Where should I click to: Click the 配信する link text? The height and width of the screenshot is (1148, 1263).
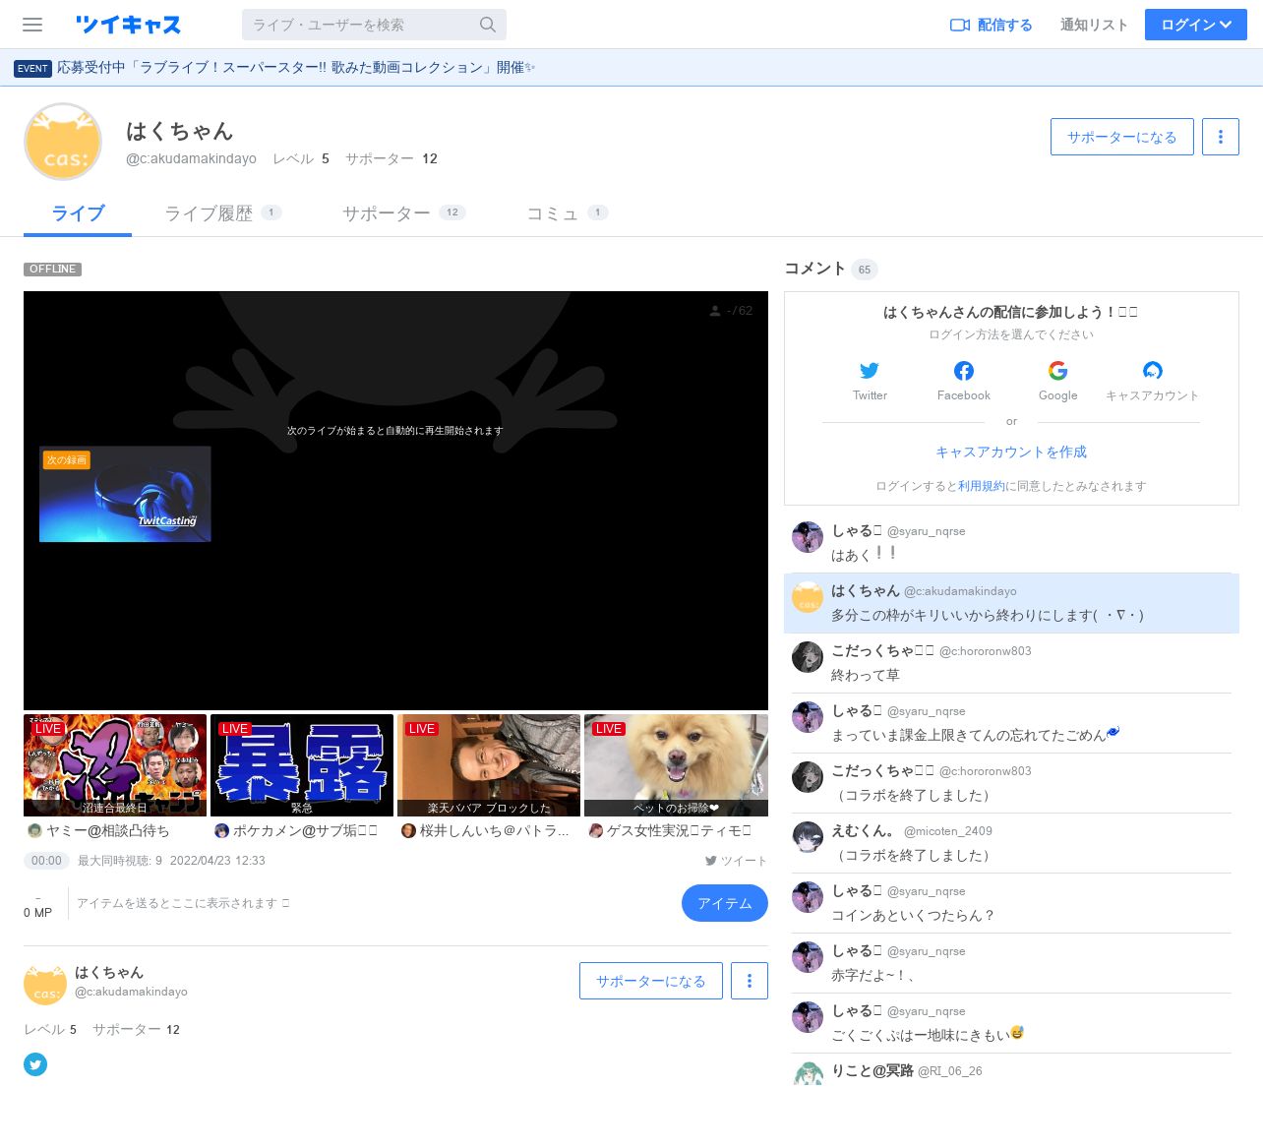pos(1005,25)
